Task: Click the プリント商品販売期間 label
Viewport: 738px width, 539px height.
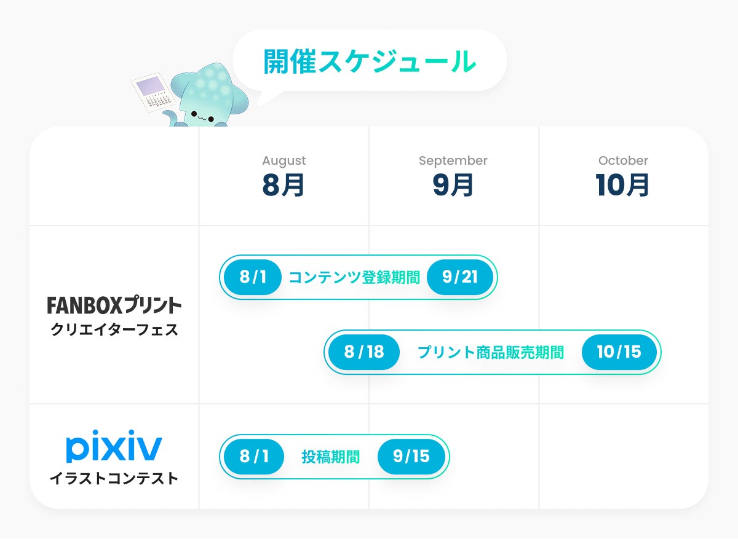Action: point(491,353)
